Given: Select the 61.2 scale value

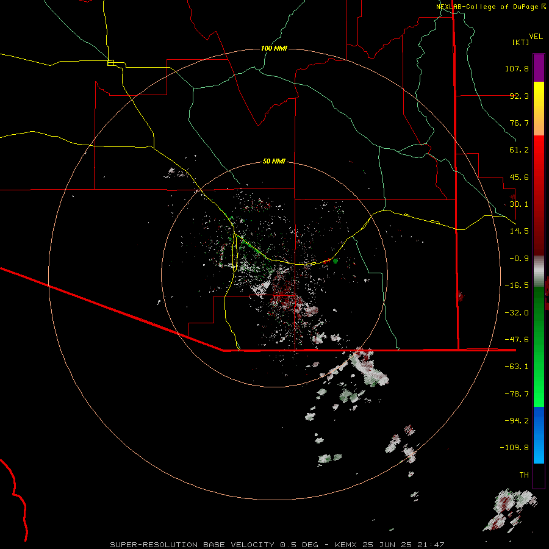Looking at the screenshot, I should (x=519, y=150).
